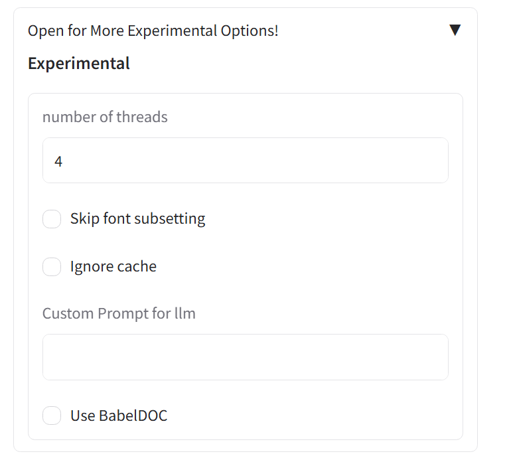511x460 pixels.
Task: Click the right end of the custom prompt box
Action: pos(431,357)
